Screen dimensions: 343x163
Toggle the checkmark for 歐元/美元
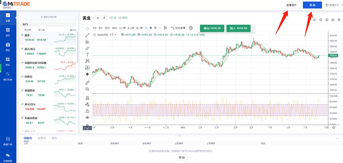pos(23,49)
